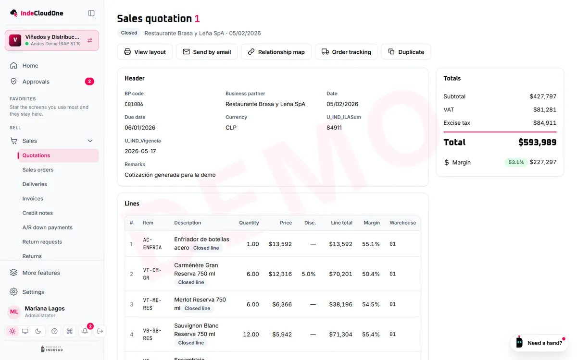The height and width of the screenshot is (360, 577).
Task: Click line total $71,304
Action: [x=341, y=335]
